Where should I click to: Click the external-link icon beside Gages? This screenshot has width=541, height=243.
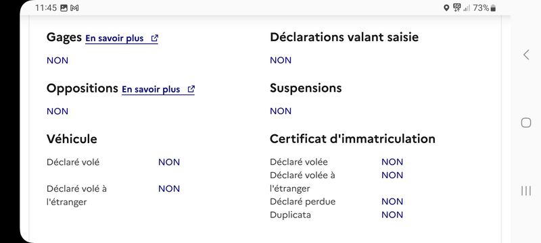click(x=155, y=38)
